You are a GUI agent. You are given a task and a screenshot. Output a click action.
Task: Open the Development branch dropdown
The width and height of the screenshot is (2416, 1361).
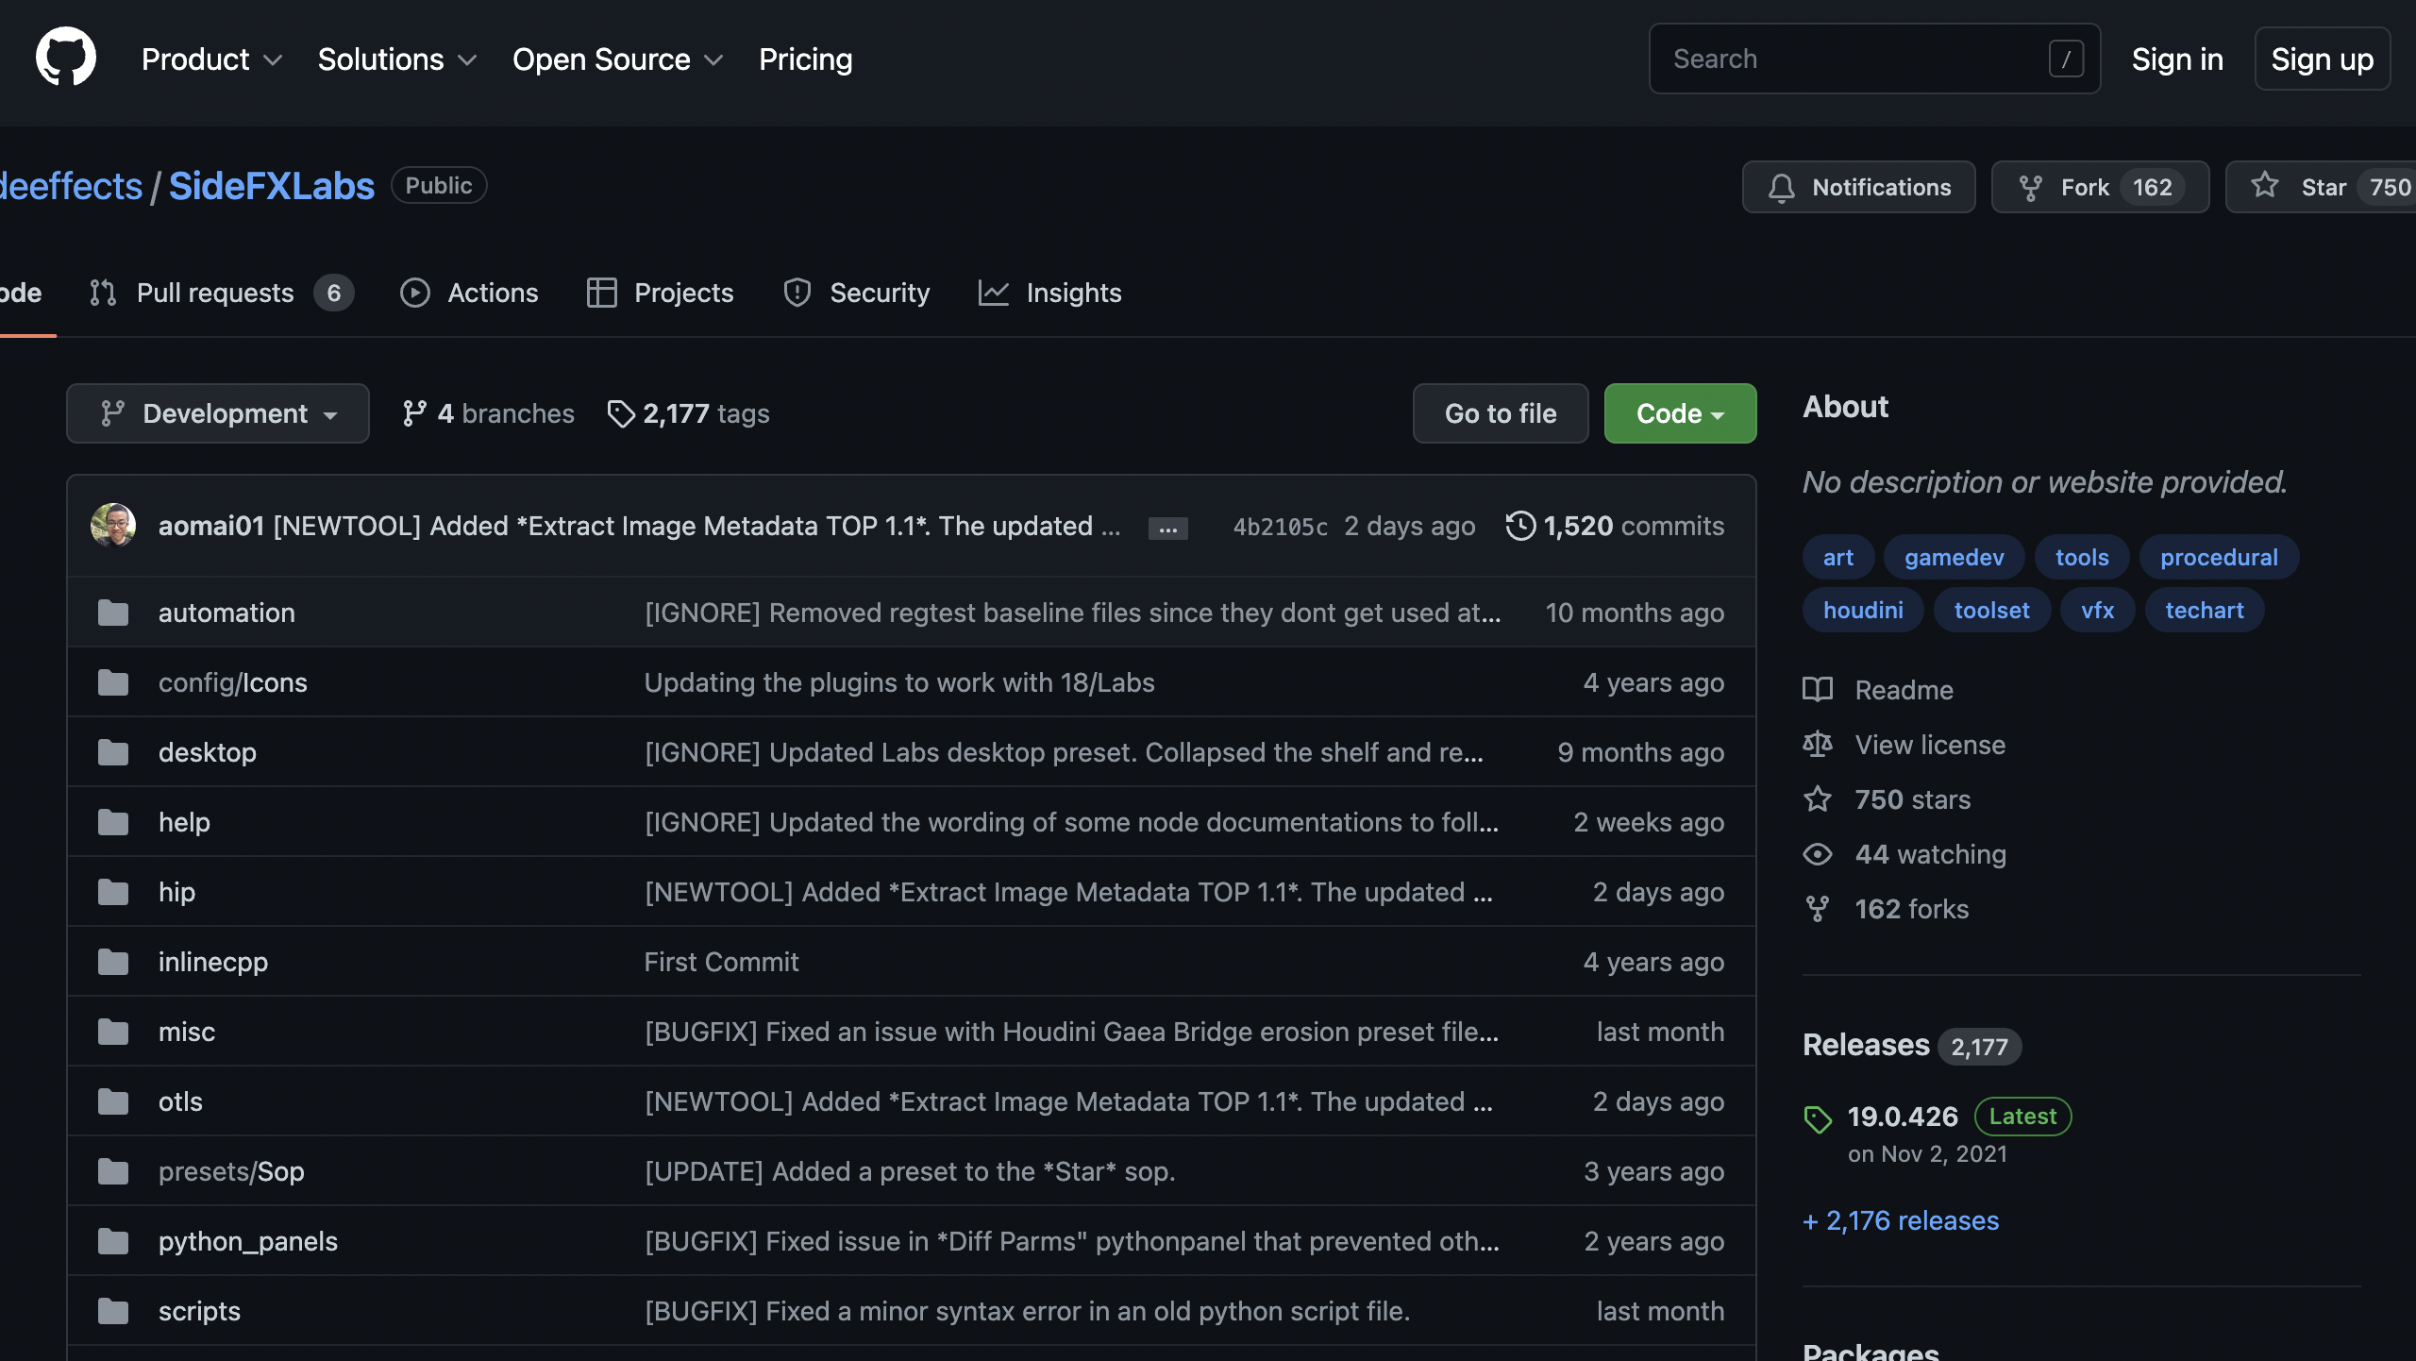(x=218, y=413)
